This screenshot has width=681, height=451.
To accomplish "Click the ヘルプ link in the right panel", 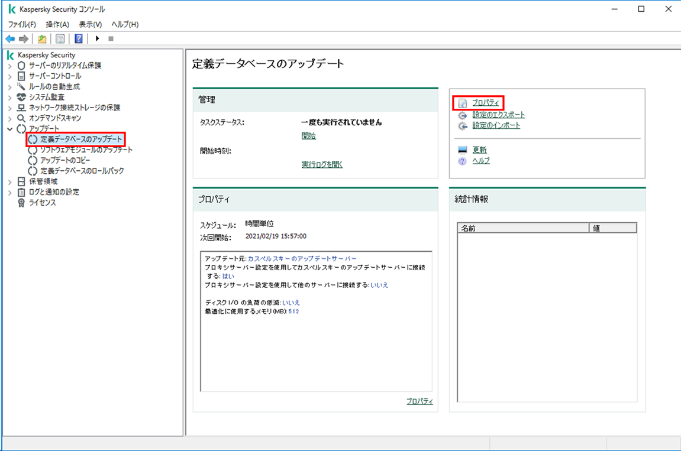I will [x=481, y=161].
